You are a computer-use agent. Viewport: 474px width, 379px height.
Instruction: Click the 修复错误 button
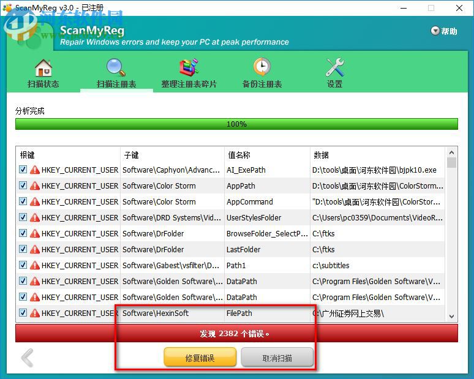pyautogui.click(x=200, y=358)
